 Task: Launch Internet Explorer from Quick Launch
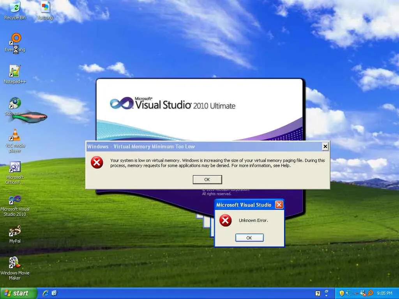point(46,293)
